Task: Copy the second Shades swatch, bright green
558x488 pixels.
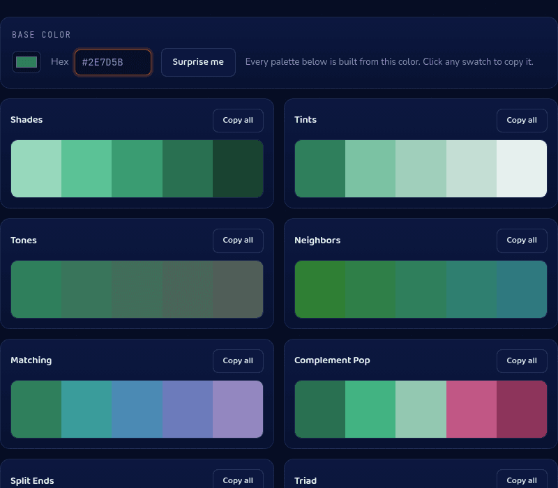Action: [x=86, y=169]
